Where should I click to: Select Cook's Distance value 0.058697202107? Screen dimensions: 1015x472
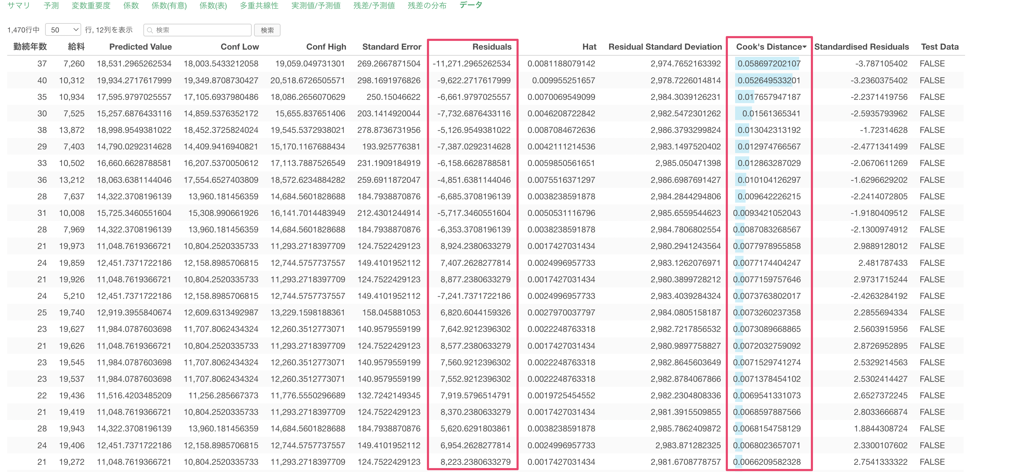[769, 63]
